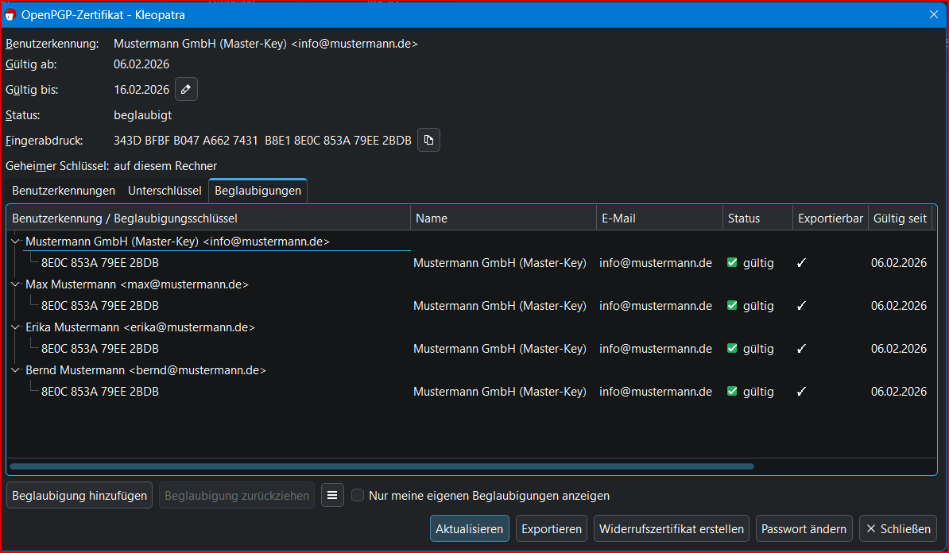Collapse the Bernd Mustermann tree node
The image size is (949, 553).
(16, 370)
